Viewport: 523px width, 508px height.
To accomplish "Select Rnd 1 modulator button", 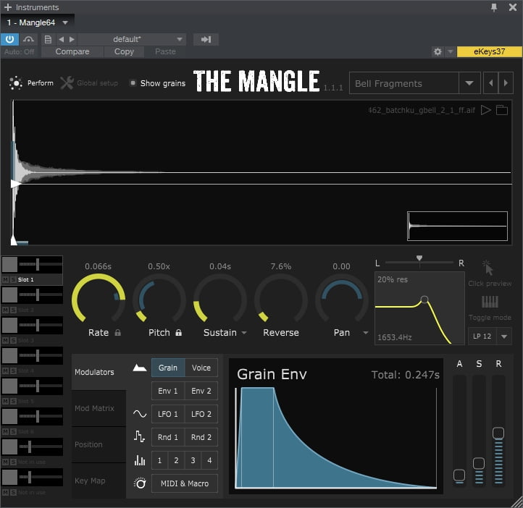I will point(168,437).
